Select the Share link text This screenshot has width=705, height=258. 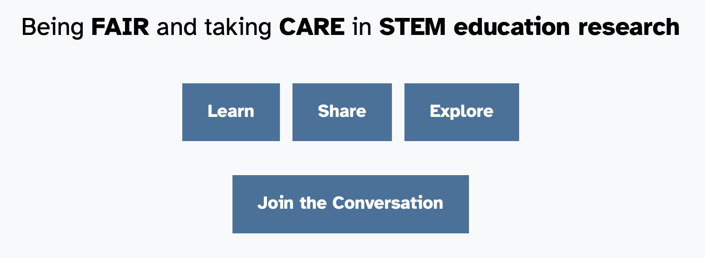point(342,112)
